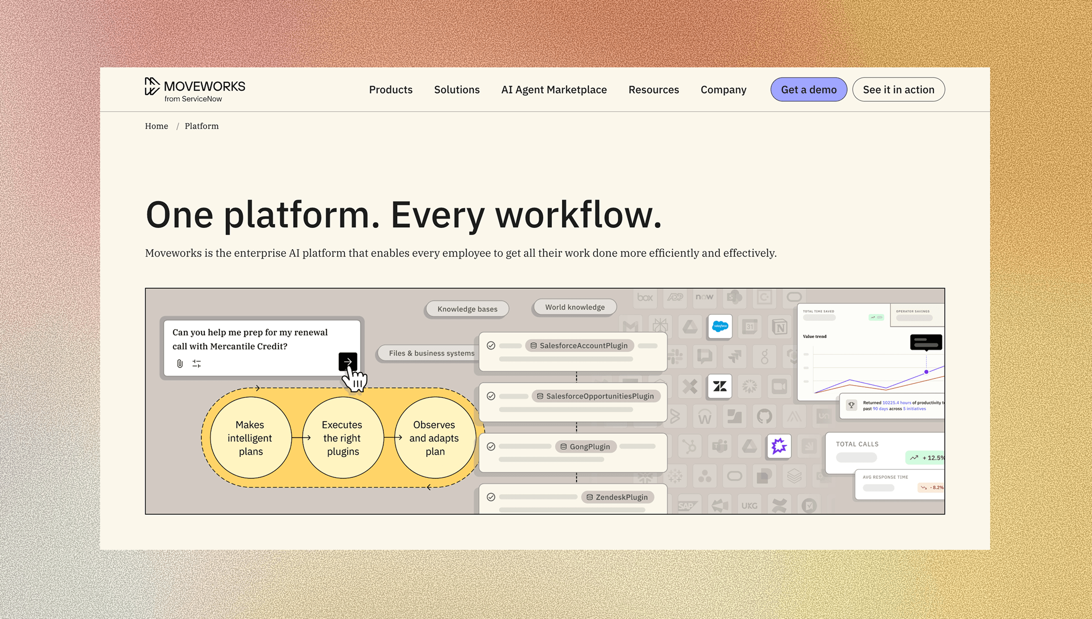Click the HubSpot logo tile
Screen dimensions: 1092x619
(x=690, y=446)
